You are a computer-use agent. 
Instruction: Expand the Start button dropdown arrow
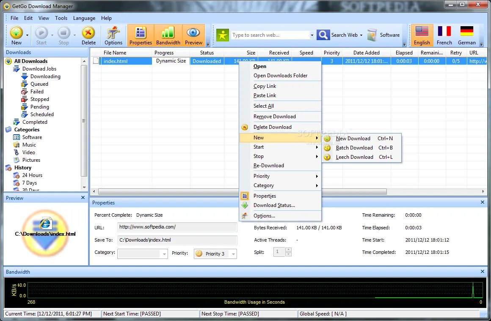(52, 35)
